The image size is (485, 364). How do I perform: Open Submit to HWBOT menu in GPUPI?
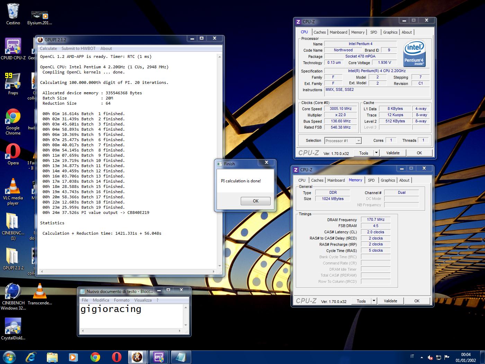79,49
